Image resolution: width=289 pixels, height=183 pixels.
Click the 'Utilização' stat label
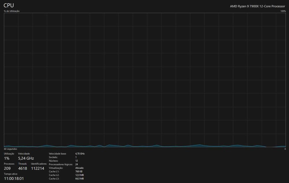(x=9, y=154)
